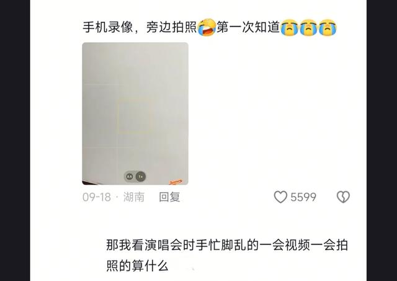Click the 湖南 location label

[x=134, y=197]
